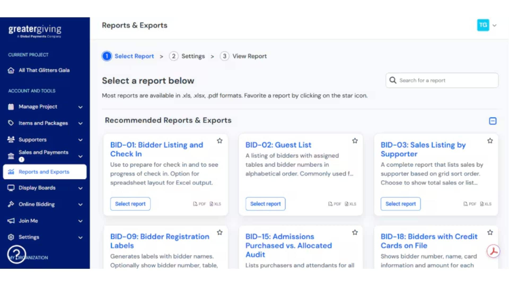The image size is (509, 286).
Task: Click the red Adobe PDF floating icon
Action: coord(493,251)
